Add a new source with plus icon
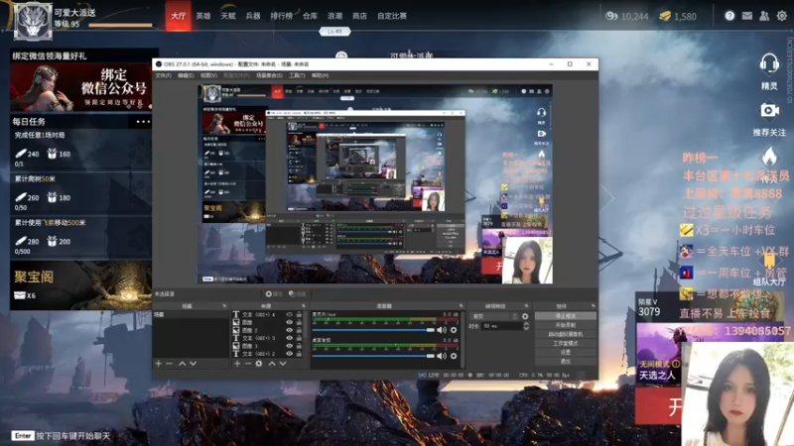794x446 pixels. click(x=237, y=364)
